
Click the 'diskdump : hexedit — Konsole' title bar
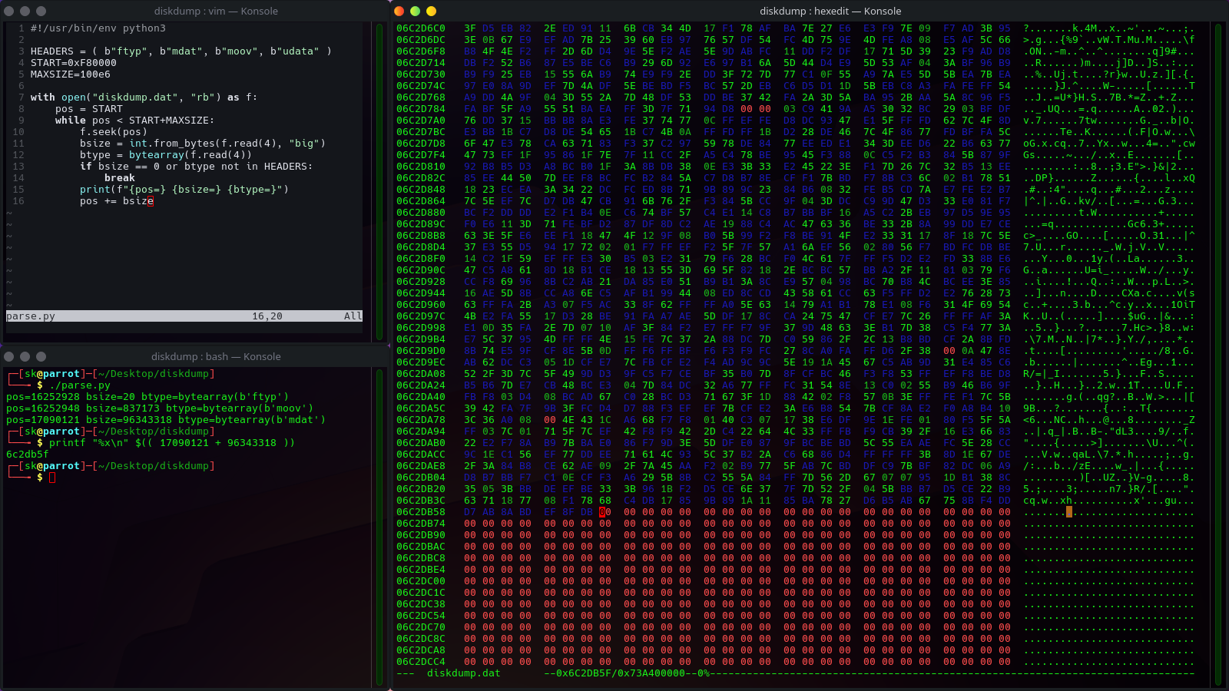830,11
